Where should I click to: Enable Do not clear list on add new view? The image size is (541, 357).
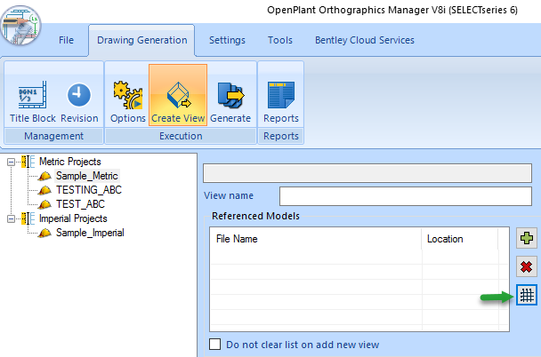coord(215,344)
